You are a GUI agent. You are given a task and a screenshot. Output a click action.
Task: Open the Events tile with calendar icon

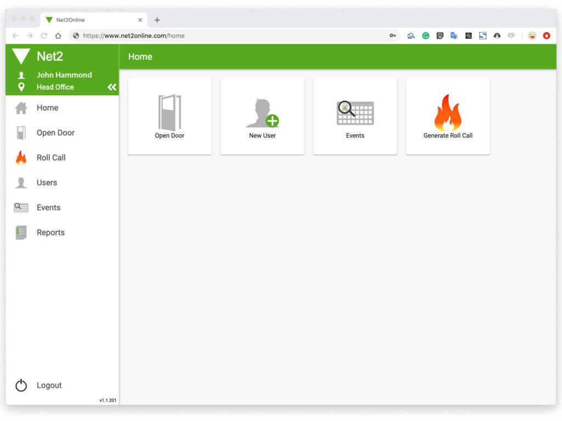[355, 116]
